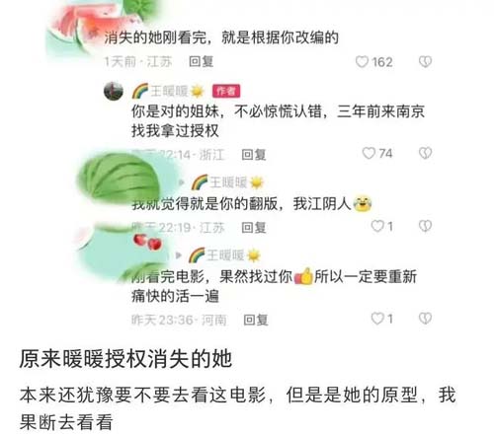Viewport: 494px width, 434px height.
Task: Like the 23:36 Henan reply
Action: pyautogui.click(x=377, y=319)
